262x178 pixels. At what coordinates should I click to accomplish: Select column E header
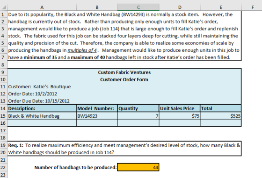pyautogui.click(x=221, y=7)
